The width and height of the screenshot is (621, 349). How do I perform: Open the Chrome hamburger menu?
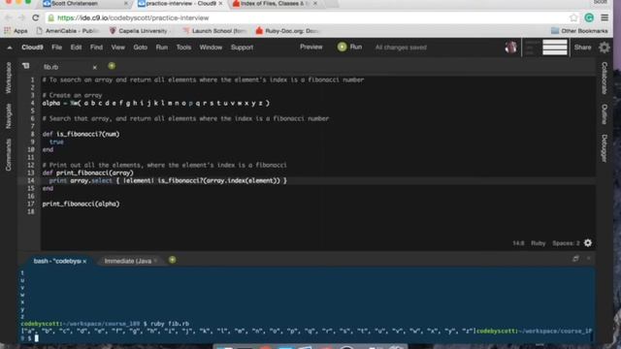tap(605, 17)
